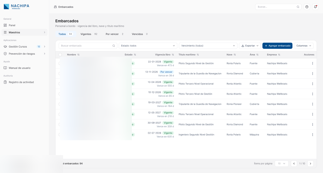Click the Embarcados breadcrumb icon
This screenshot has width=323, height=173.
[x=55, y=7]
